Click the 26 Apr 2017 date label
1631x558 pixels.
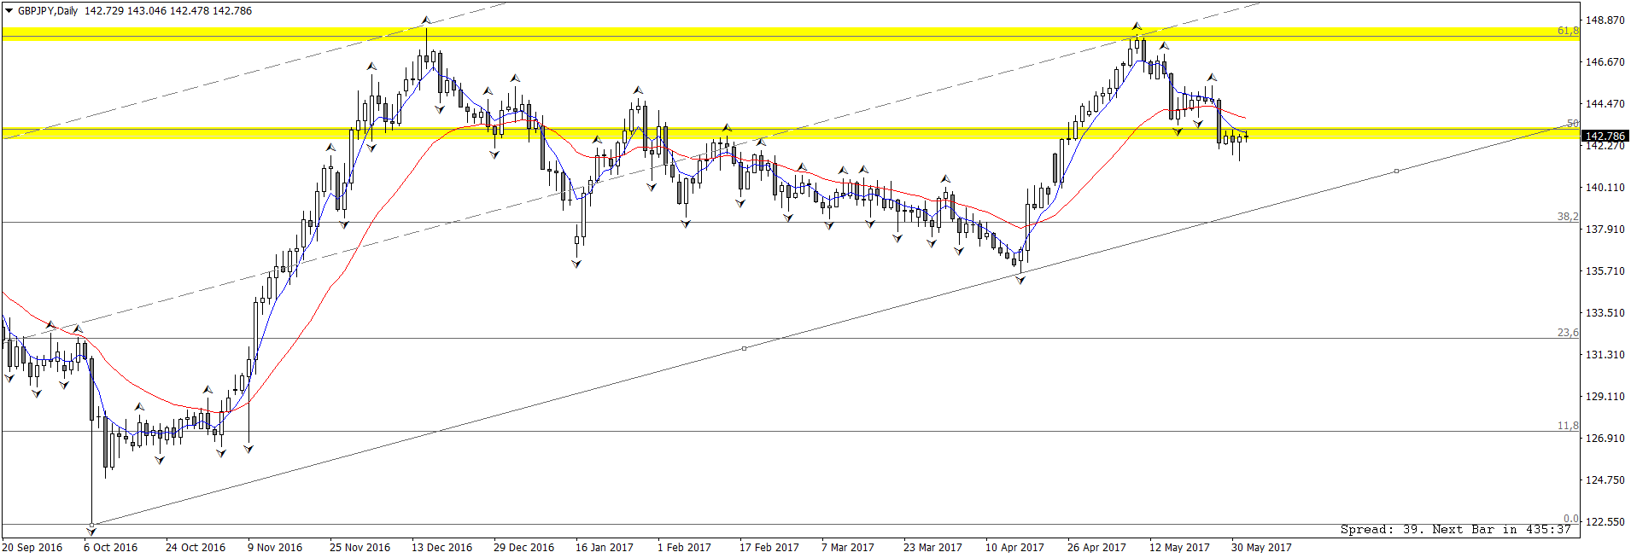1096,548
